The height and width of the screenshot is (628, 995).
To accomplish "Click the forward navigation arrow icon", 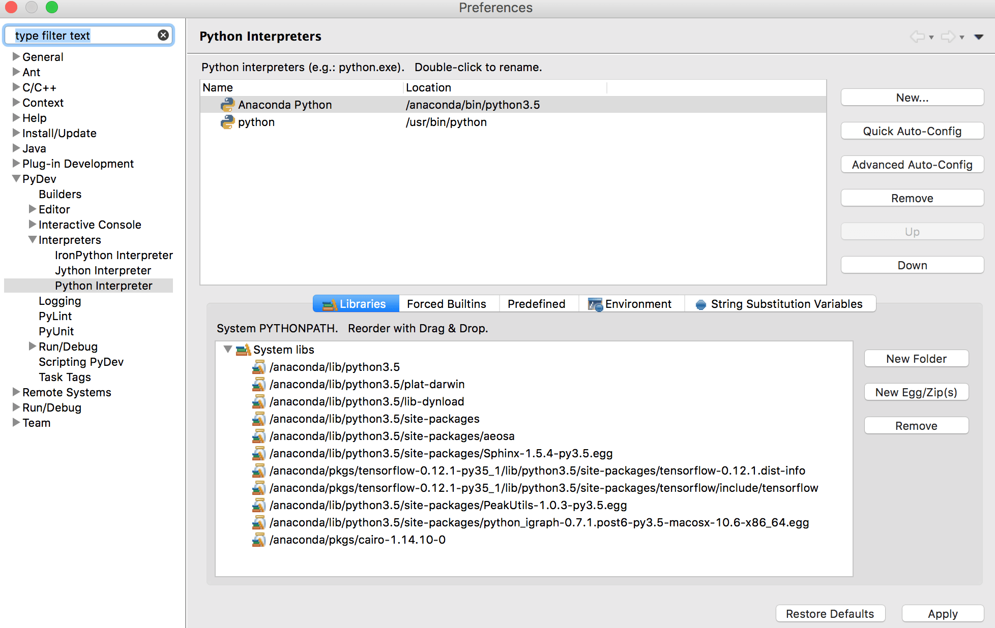I will (x=948, y=37).
